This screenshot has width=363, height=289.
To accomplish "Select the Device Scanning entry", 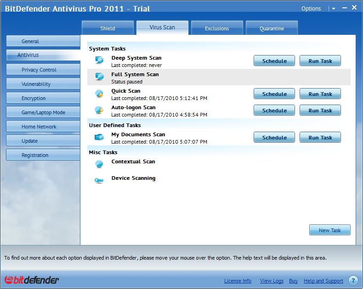I will (133, 178).
